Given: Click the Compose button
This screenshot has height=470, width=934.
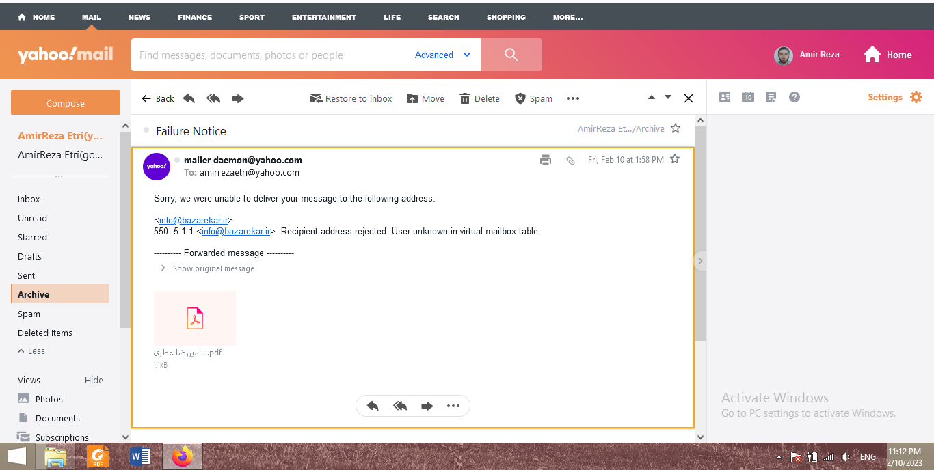Looking at the screenshot, I should coord(66,103).
